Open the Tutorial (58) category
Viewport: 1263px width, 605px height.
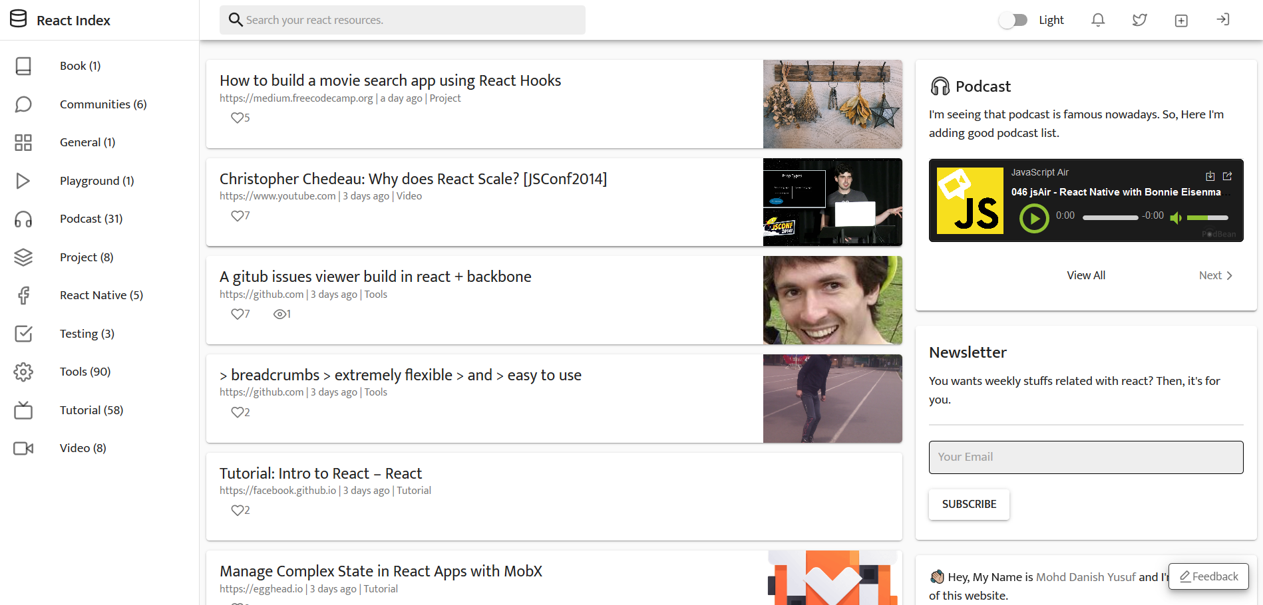coord(91,410)
